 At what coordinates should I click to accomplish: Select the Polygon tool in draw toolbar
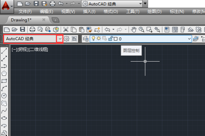pos(4,73)
